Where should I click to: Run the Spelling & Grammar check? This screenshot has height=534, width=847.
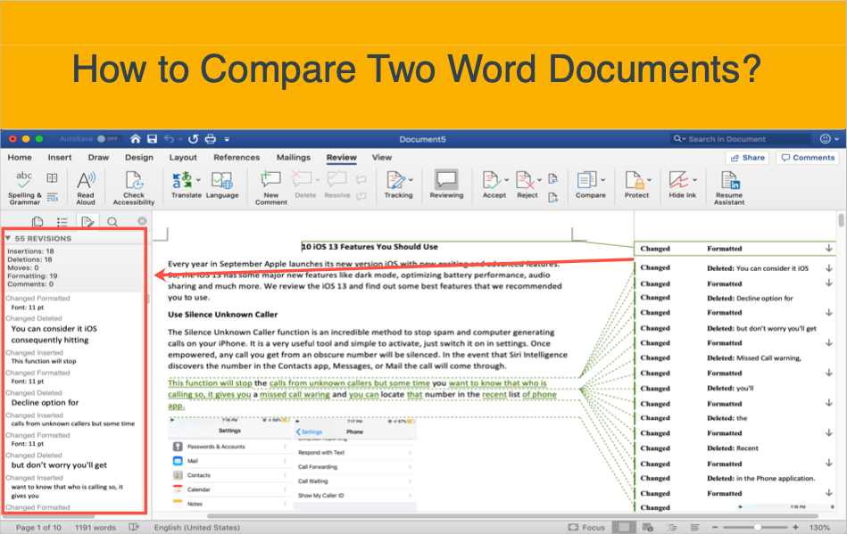tap(24, 187)
